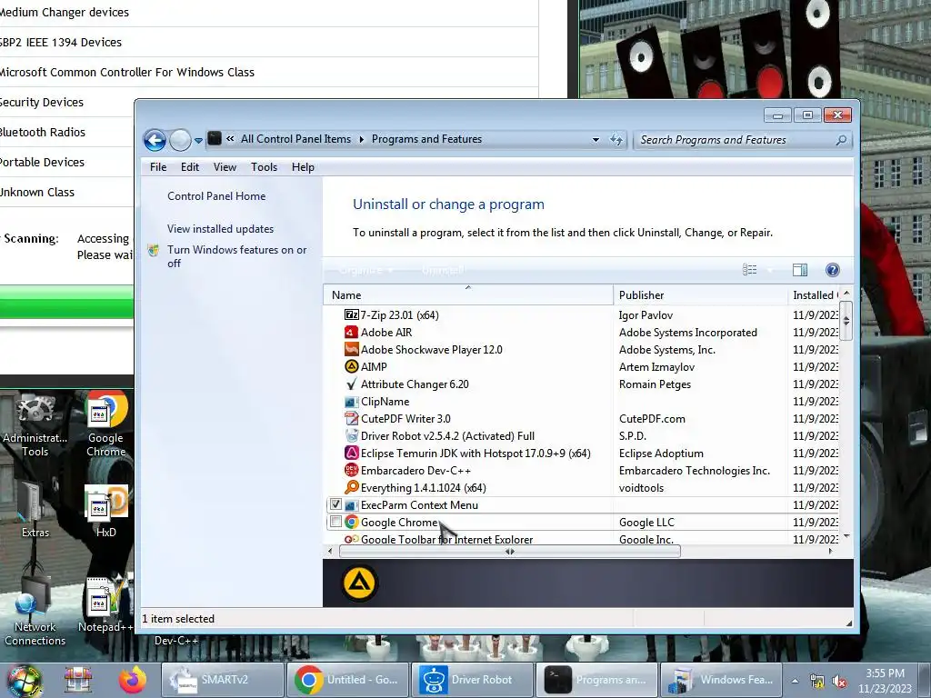Refresh the Programs and Features address bar
Viewport: 931px width, 698px height.
616,140
